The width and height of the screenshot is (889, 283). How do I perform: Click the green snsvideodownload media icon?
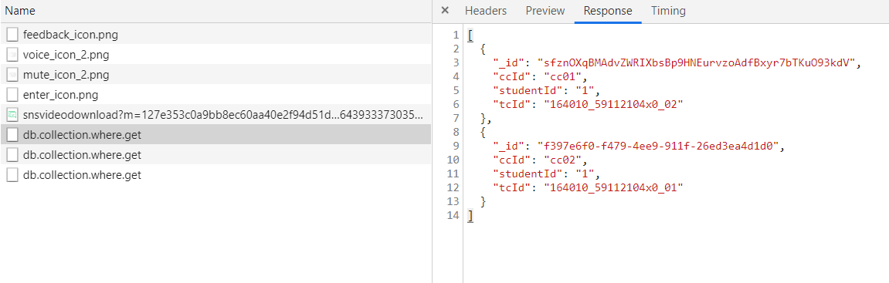(12, 115)
